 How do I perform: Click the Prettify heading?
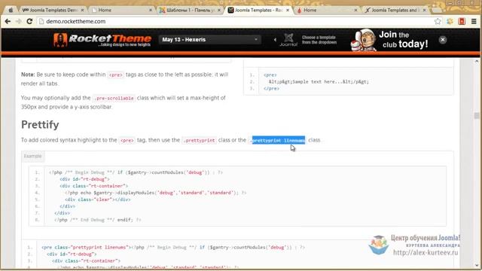40,124
